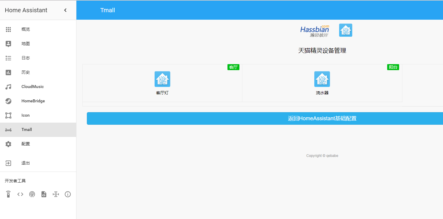Open the 地图 map panel
Image resolution: width=443 pixels, height=219 pixels.
coord(26,44)
